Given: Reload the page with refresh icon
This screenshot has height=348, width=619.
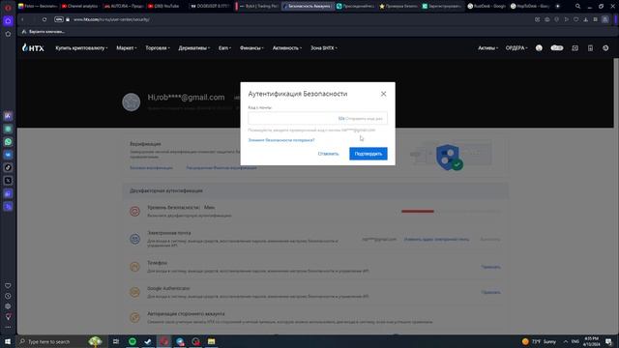Looking at the screenshot, I should coord(44,19).
